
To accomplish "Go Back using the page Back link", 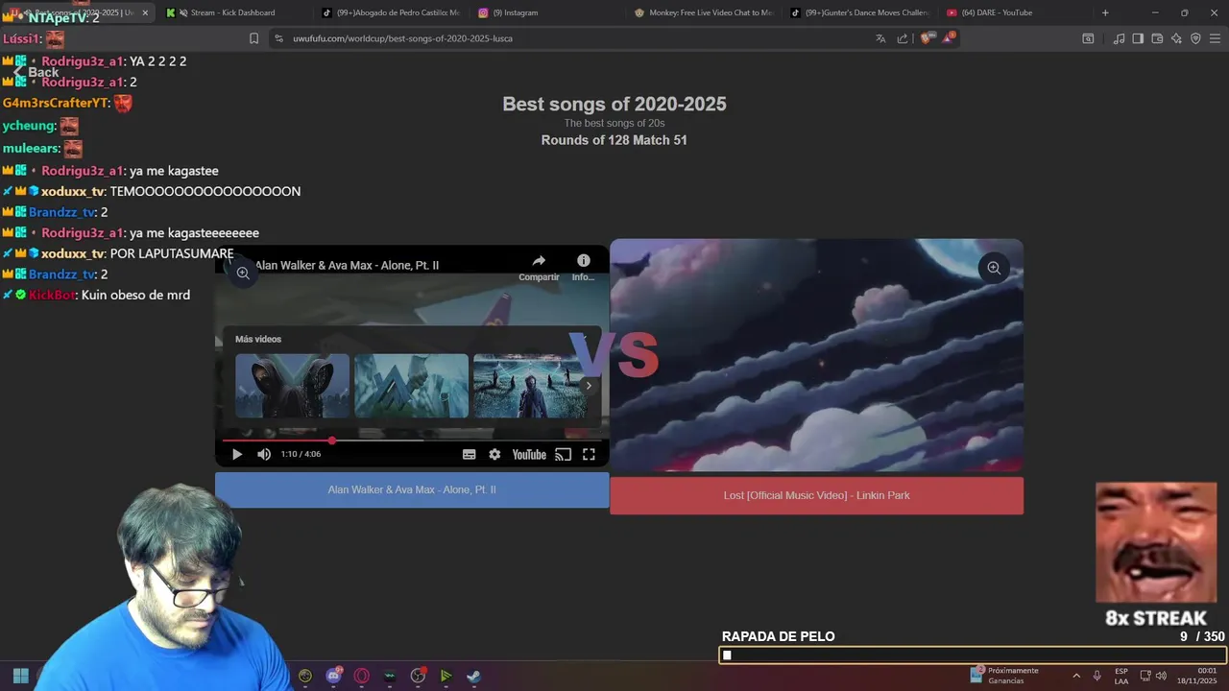I will (x=36, y=72).
